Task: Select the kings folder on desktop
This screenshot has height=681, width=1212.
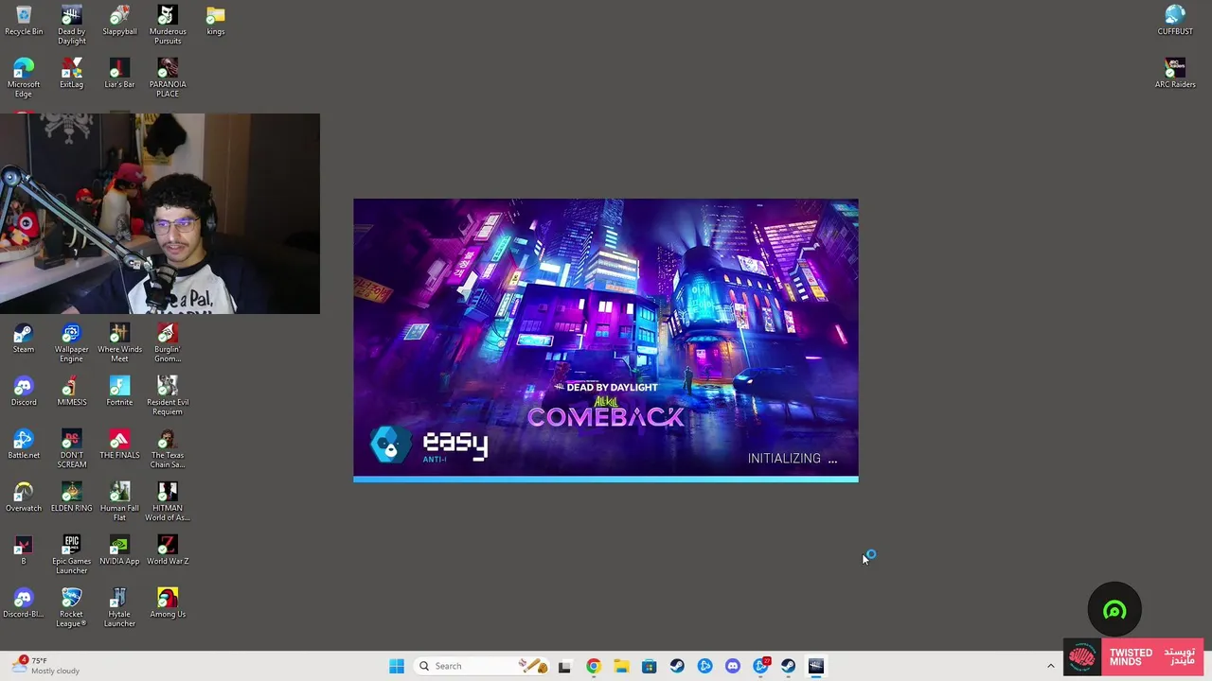Action: click(x=216, y=21)
